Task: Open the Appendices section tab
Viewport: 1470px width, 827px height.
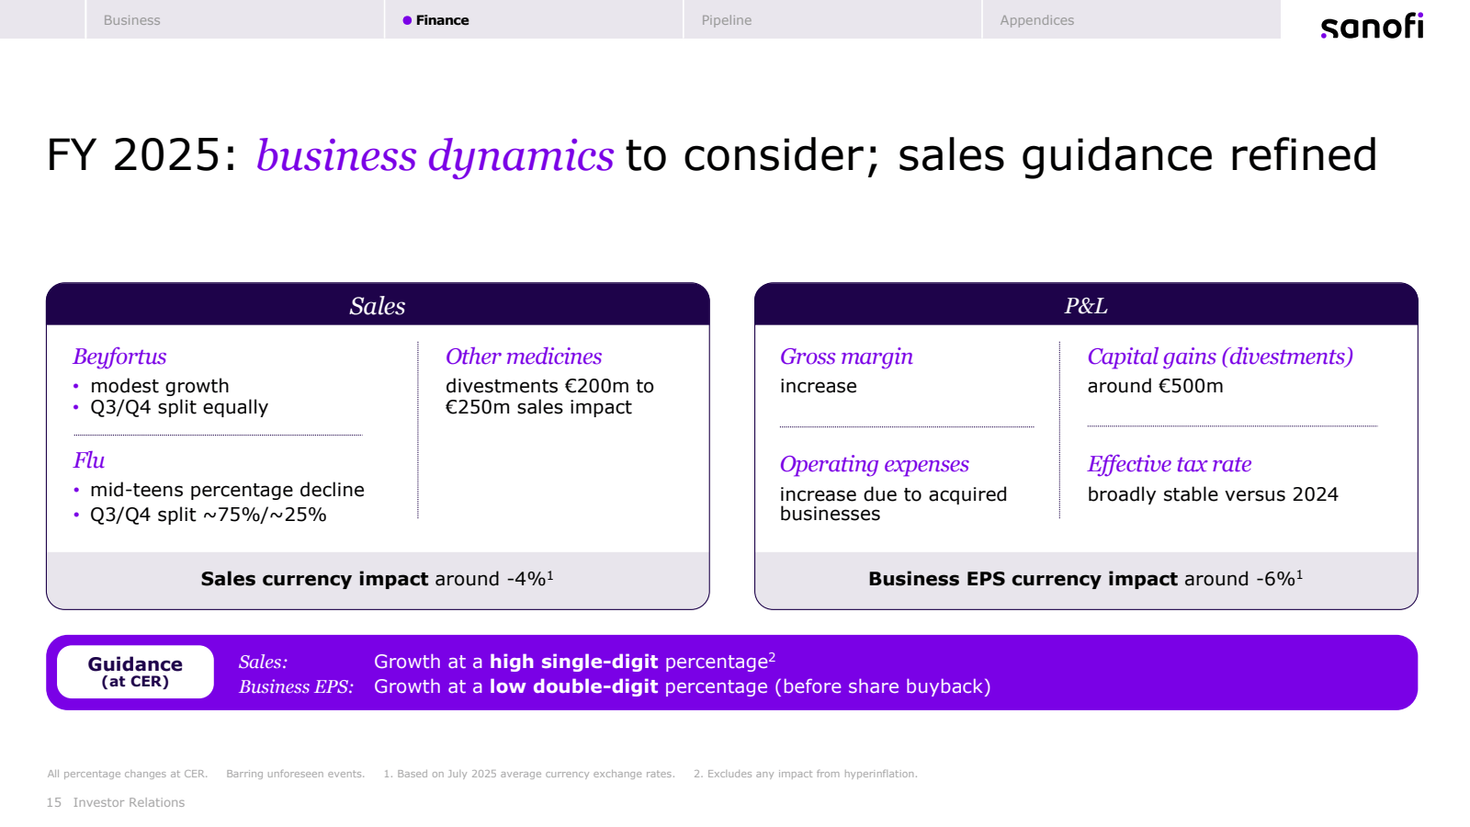Action: [x=1131, y=19]
